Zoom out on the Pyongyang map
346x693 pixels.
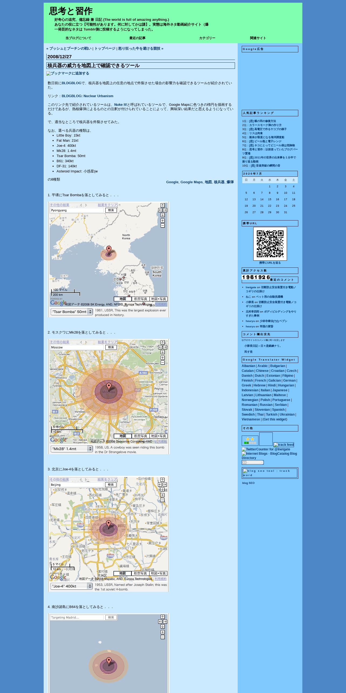(162, 226)
